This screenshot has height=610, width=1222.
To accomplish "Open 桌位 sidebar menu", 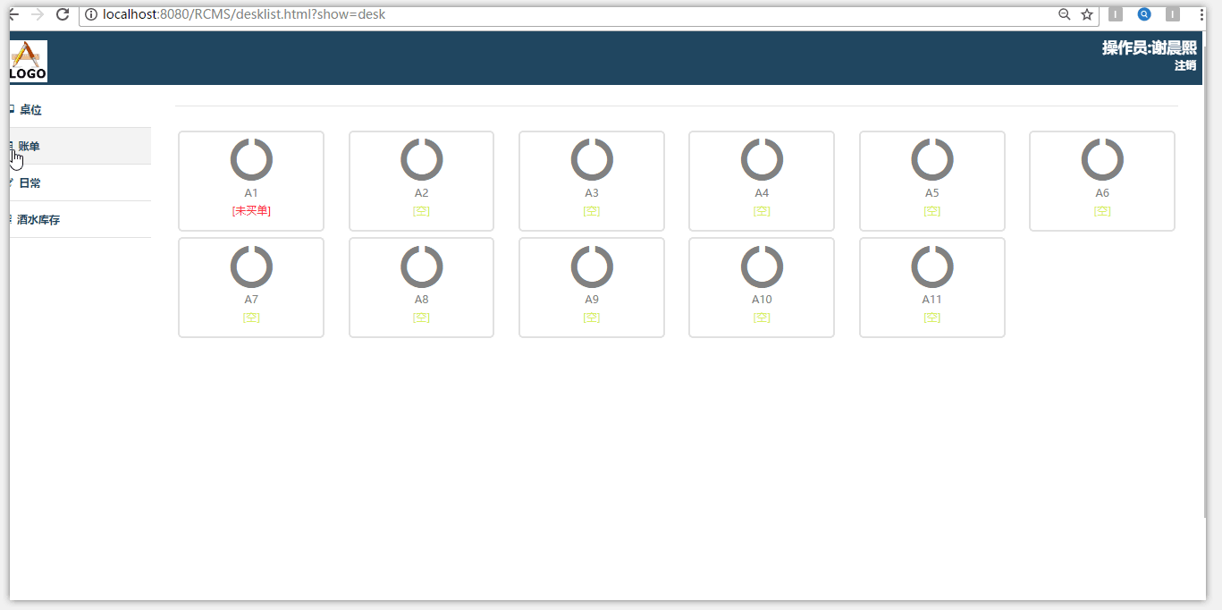I will tap(80, 110).
